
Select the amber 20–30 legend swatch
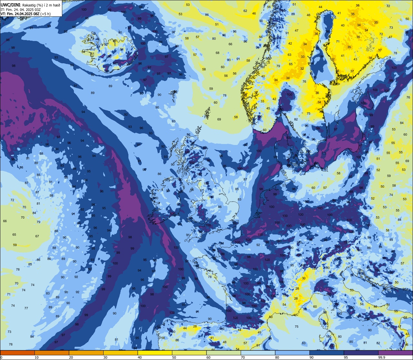pos(86,353)
